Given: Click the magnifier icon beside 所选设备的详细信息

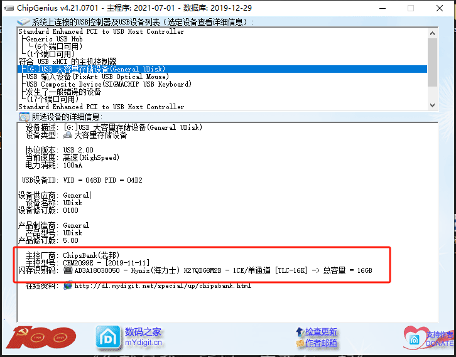Looking at the screenshot, I should [x=24, y=117].
